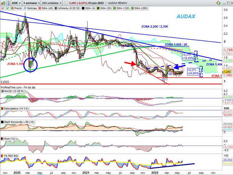The width and height of the screenshot is (233, 175).
Task: Click the 58,058 FILTRO RSI value label
Action: [x=228, y=160]
